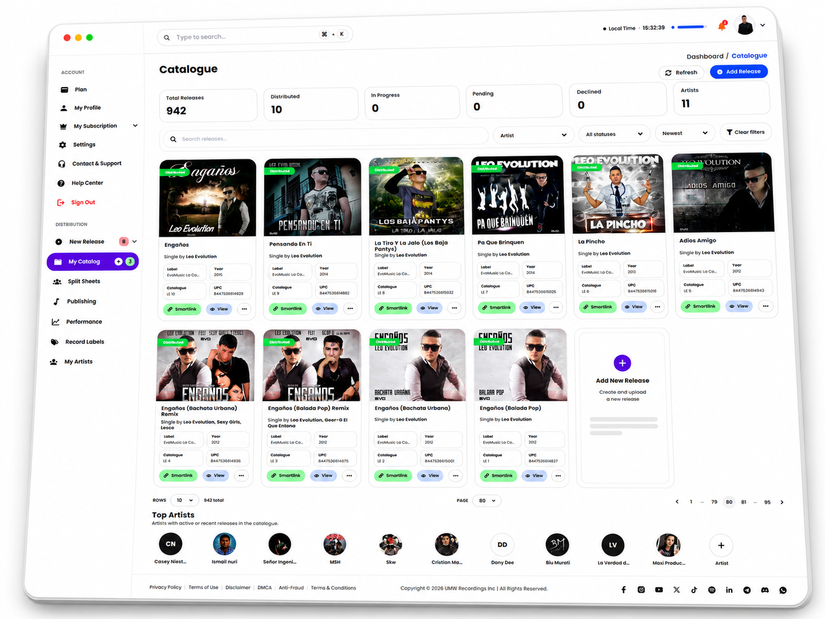
Task: Click WhatsApp icon in footer
Action: (x=783, y=590)
